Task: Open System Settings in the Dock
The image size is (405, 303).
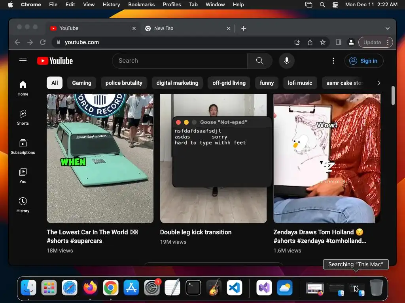Action: click(x=152, y=287)
